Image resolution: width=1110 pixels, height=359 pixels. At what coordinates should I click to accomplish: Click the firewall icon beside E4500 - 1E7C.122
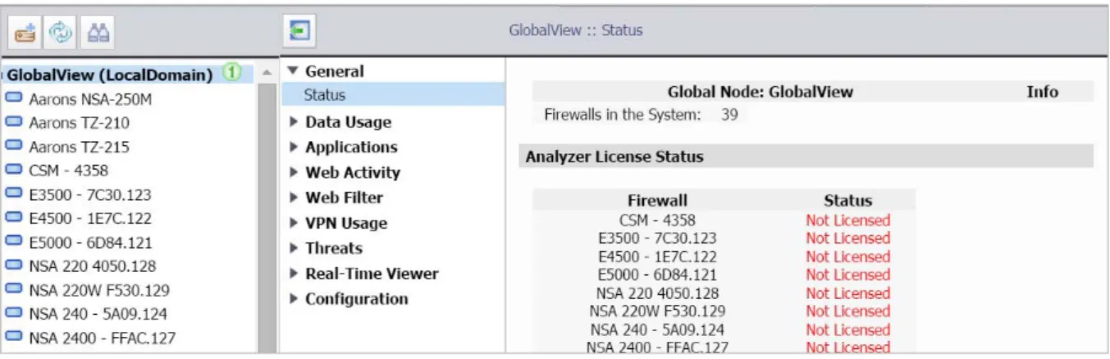tap(13, 218)
